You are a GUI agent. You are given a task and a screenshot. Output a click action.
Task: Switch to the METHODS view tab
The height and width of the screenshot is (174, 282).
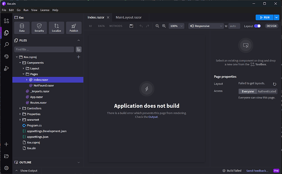click(x=116, y=26)
